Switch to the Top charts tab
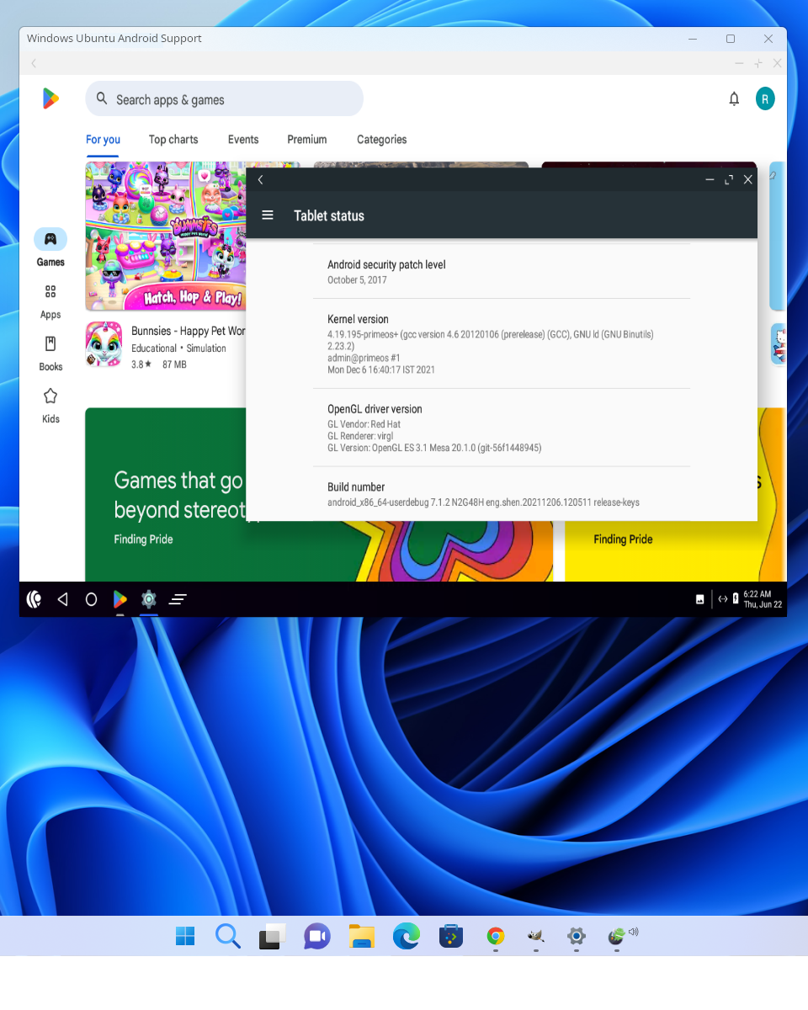 173,140
